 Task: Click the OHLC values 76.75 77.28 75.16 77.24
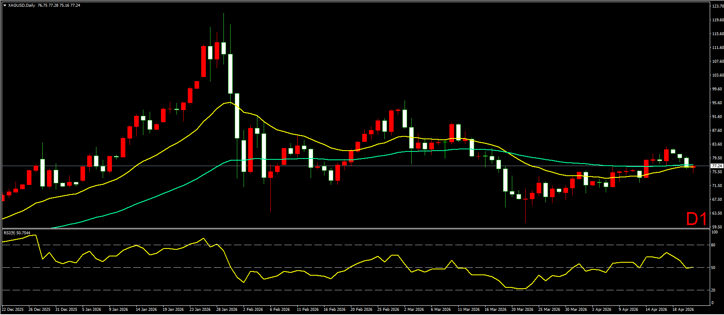[x=59, y=5]
